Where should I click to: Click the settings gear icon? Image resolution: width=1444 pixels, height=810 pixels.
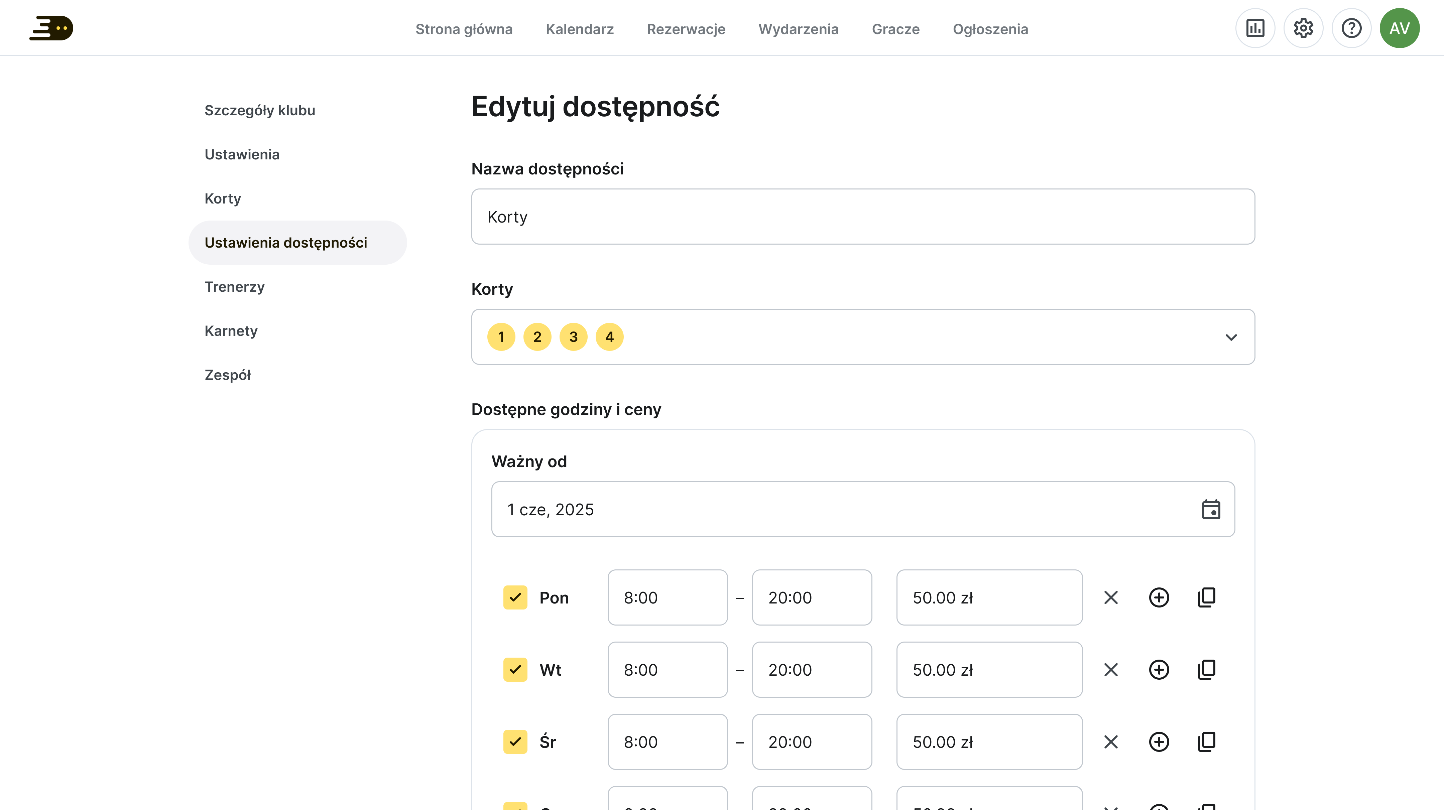(x=1303, y=28)
